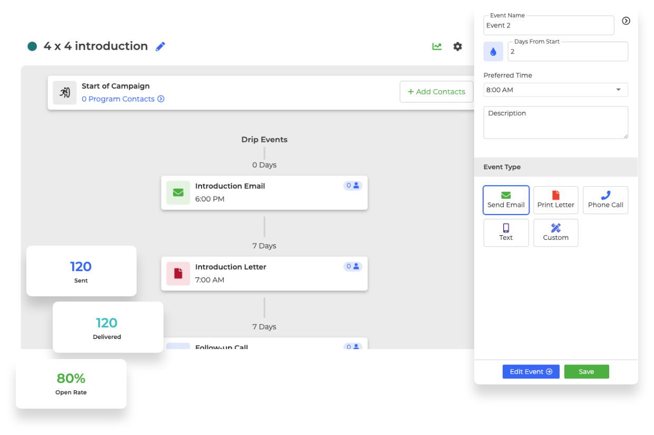The image size is (654, 435).
Task: Open the 0 Program Contacts link
Action: (123, 99)
